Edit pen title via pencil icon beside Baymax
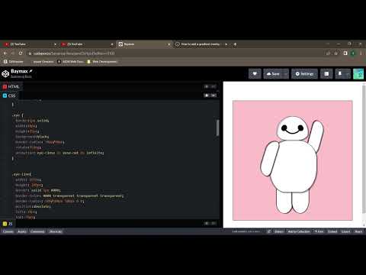The width and height of the screenshot is (366, 275). click(30, 71)
